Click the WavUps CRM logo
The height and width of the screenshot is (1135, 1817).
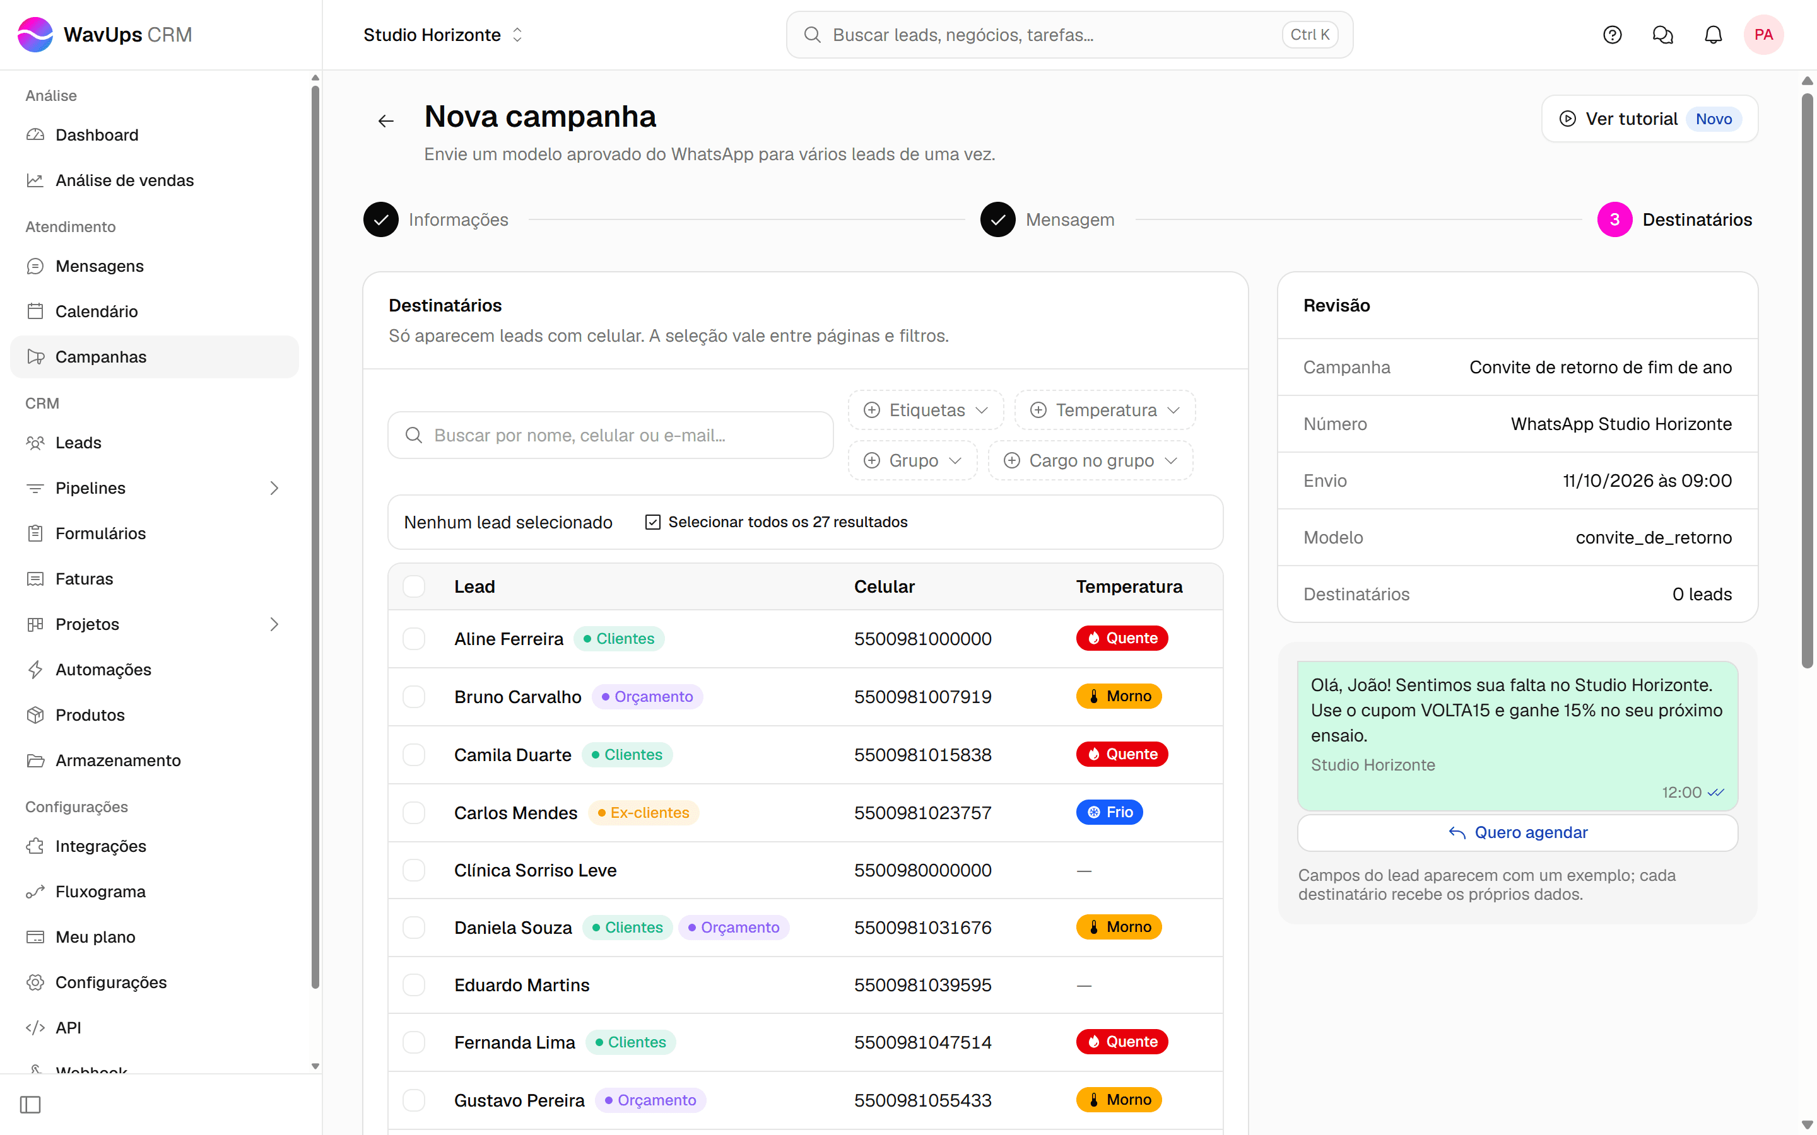pos(105,35)
